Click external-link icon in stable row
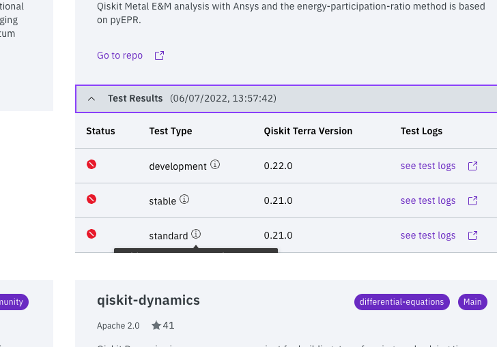Screen dimensions: 497x347 click(x=472, y=200)
